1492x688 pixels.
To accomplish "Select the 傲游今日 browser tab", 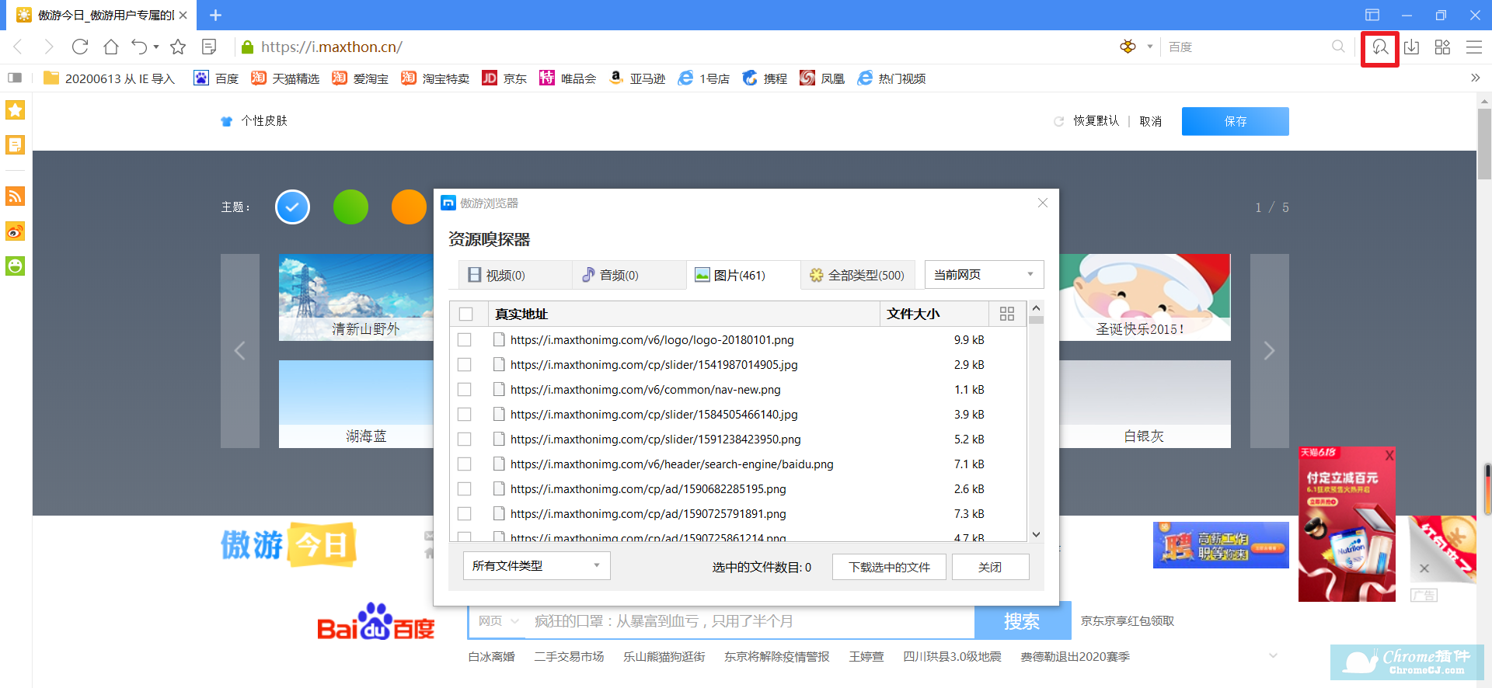I will coord(101,15).
